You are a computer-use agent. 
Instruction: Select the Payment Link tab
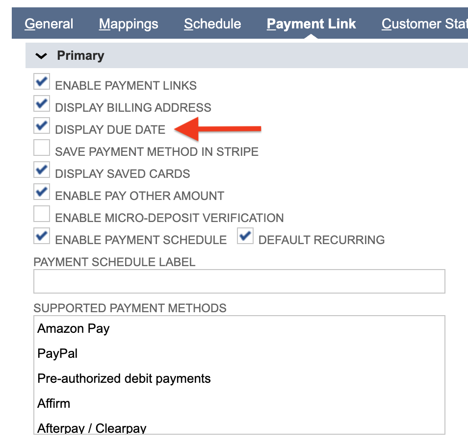(x=311, y=24)
